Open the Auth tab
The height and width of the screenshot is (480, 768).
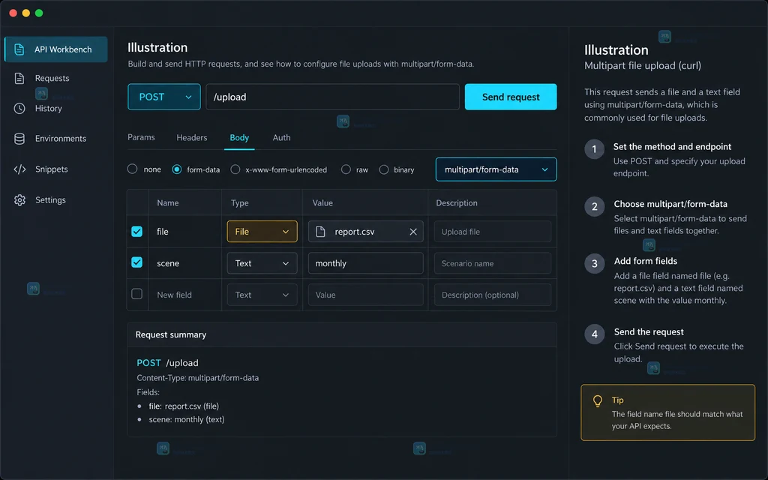point(282,138)
